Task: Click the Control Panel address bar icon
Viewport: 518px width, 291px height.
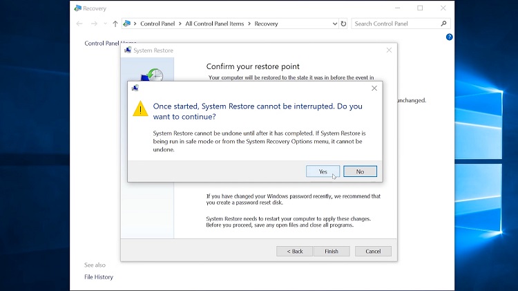Action: (x=127, y=24)
